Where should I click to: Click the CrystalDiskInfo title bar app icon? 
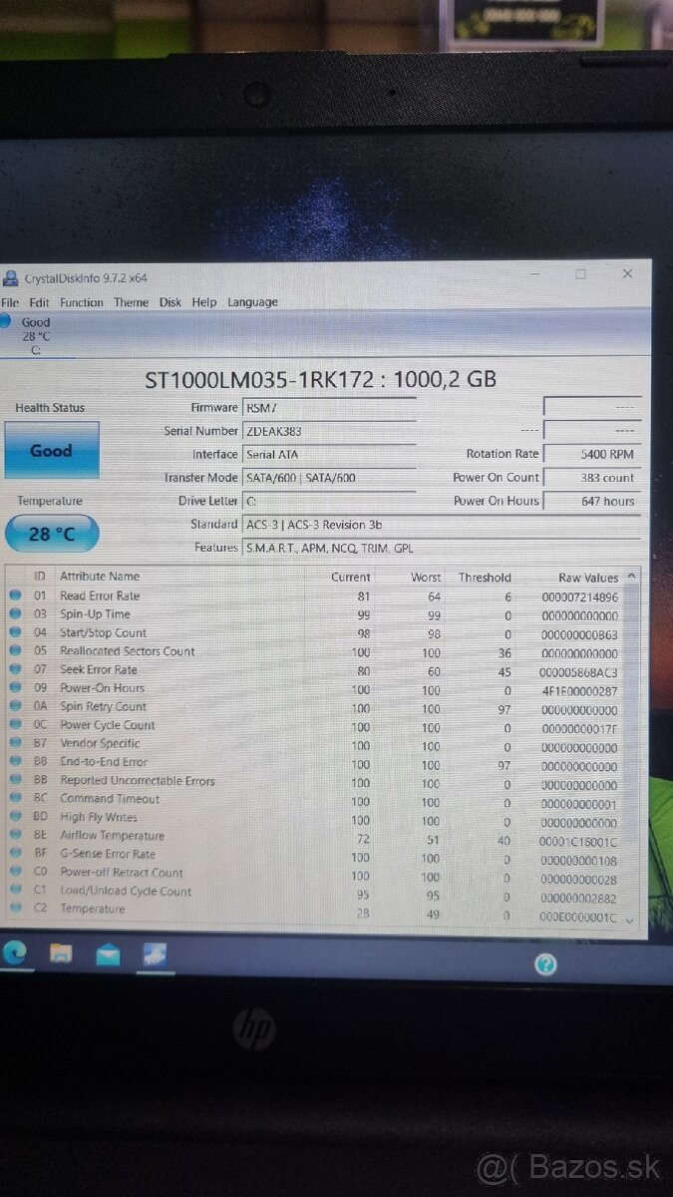pos(10,277)
